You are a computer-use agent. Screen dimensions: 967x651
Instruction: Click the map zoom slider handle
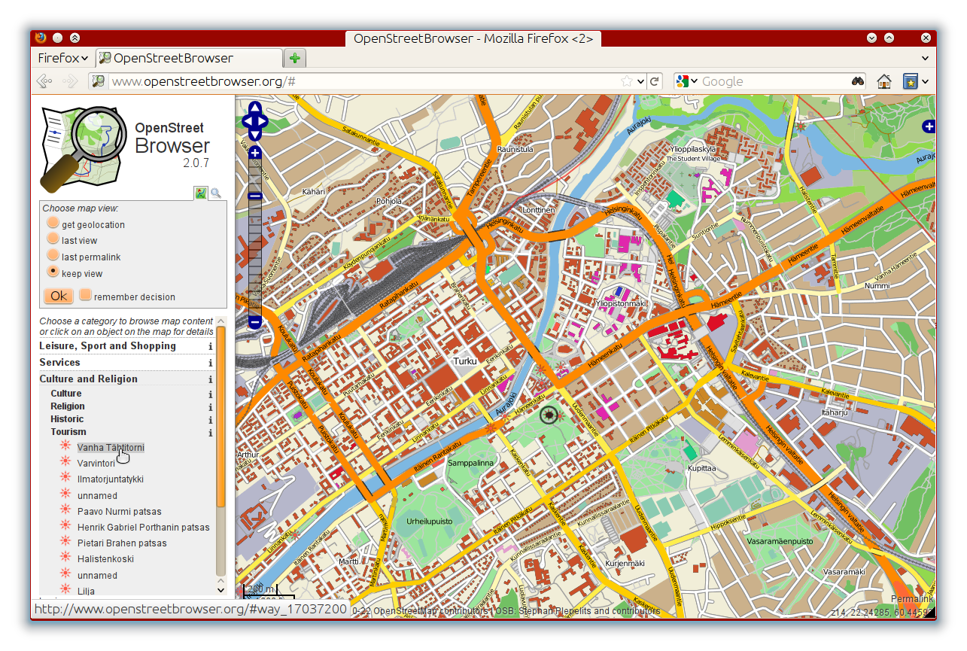254,196
